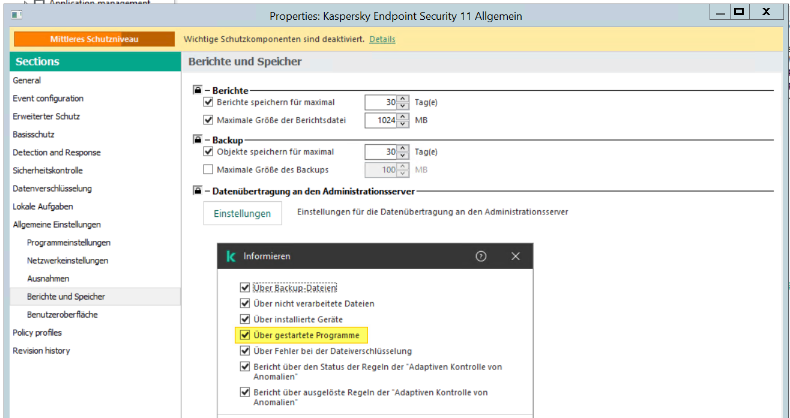Open help in the Informieren dialog
Image resolution: width=790 pixels, height=418 pixels.
click(481, 256)
